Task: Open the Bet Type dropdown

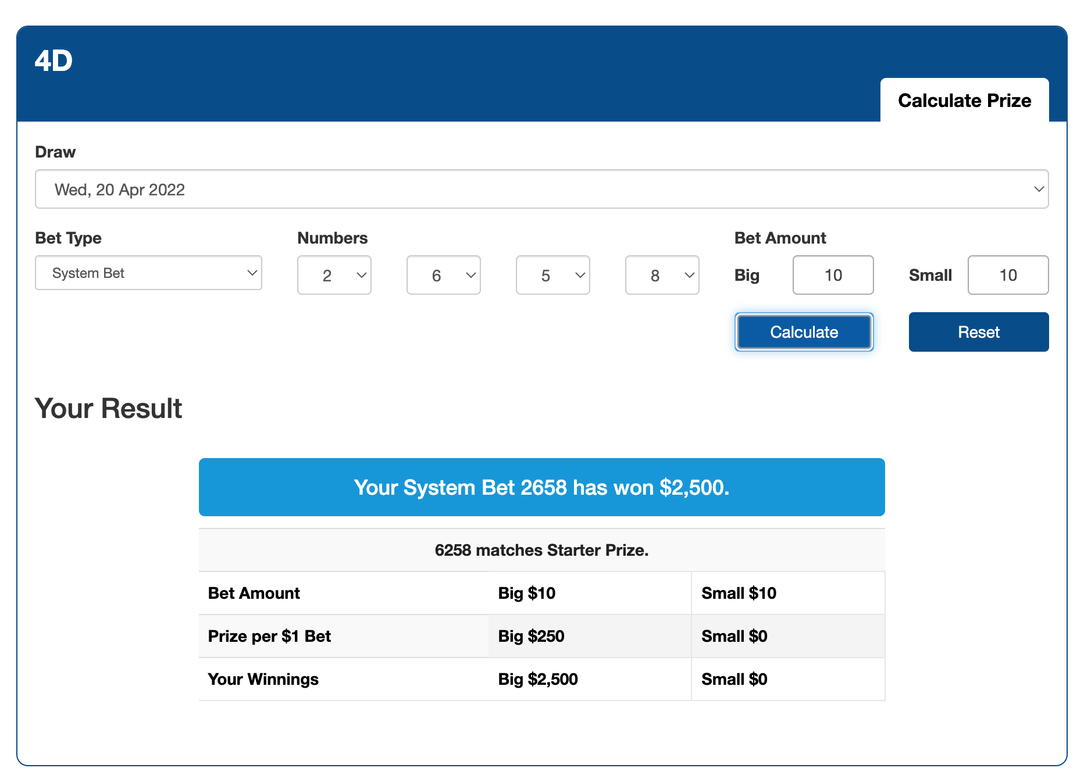Action: tap(148, 273)
